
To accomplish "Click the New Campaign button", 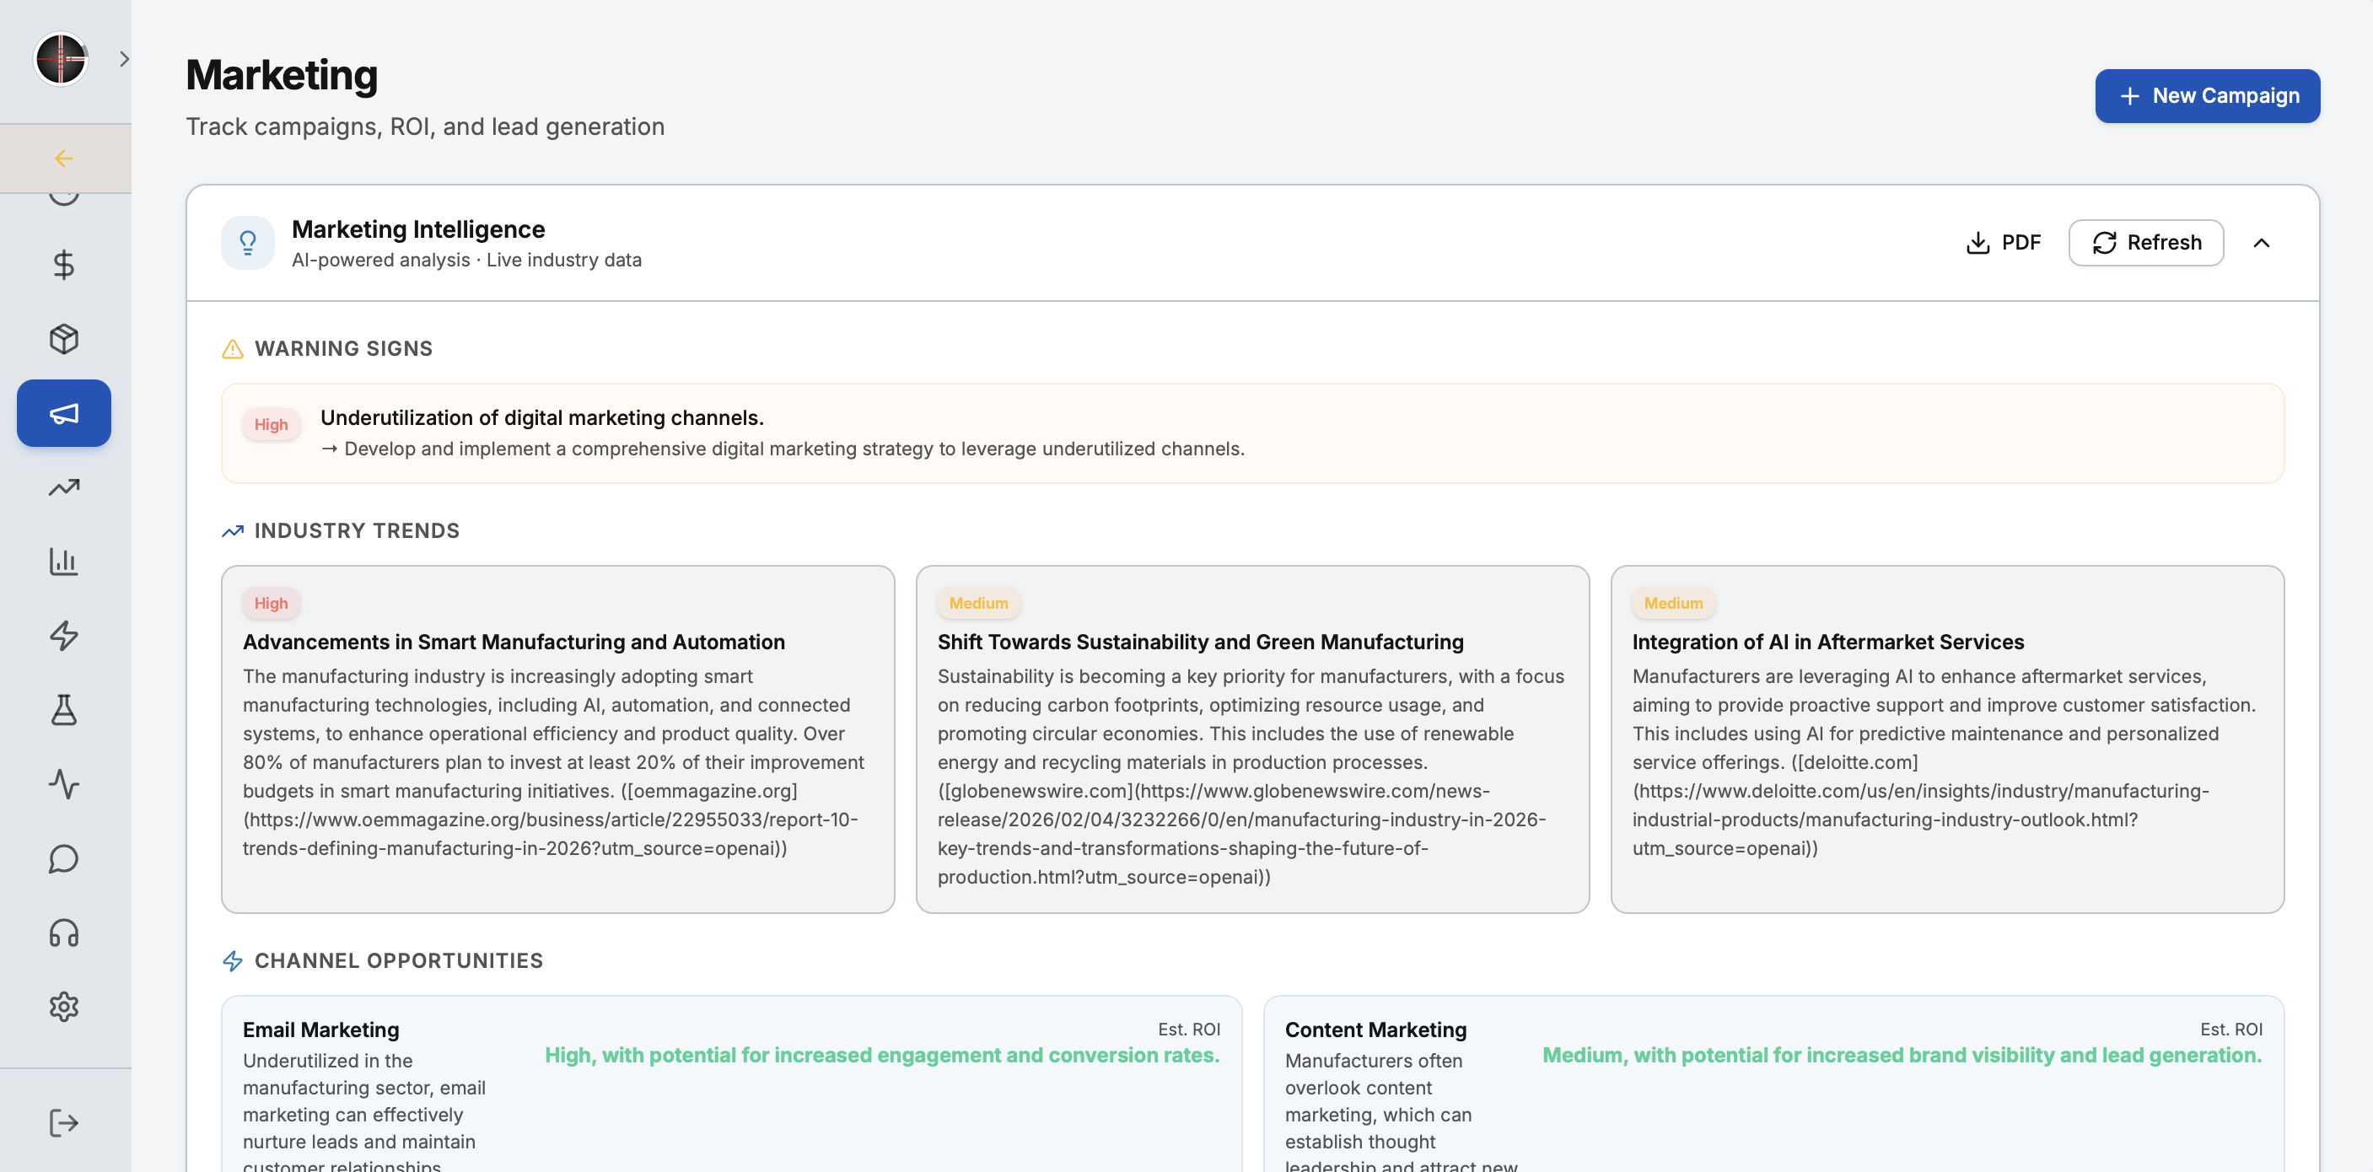I will 2207,96.
